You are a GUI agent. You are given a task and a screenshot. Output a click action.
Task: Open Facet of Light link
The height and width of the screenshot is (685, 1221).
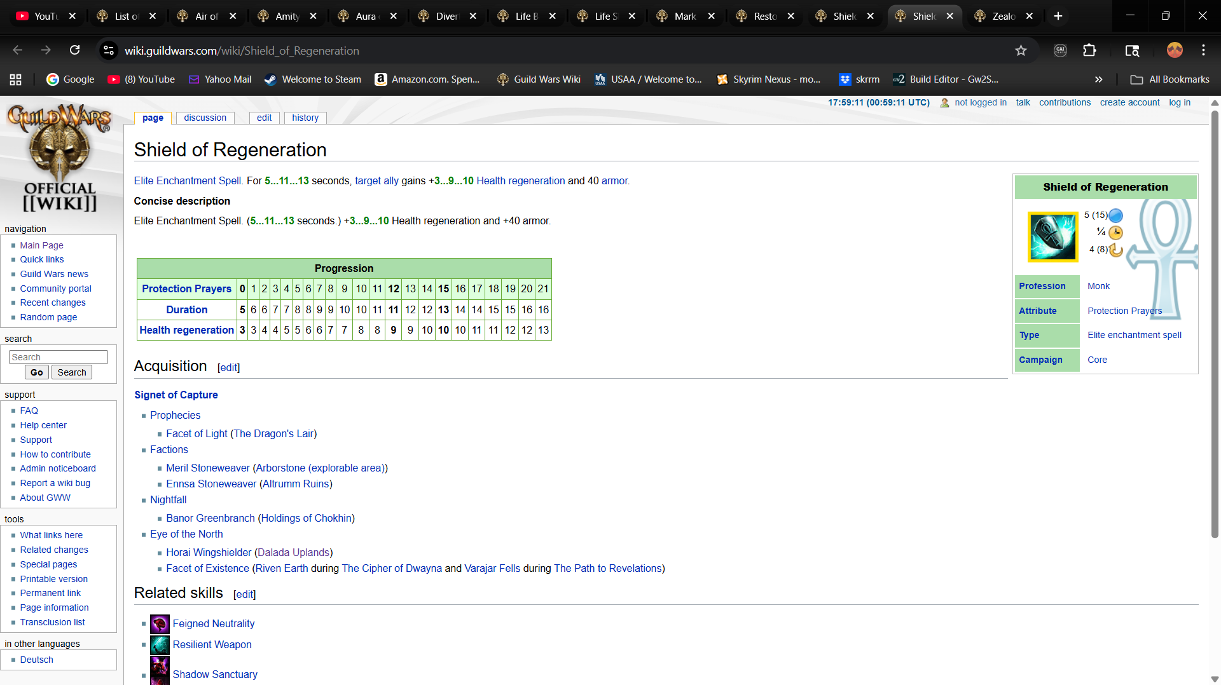[x=197, y=434]
